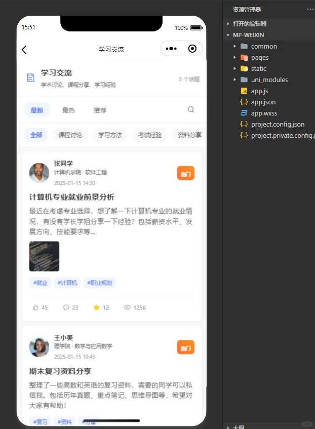Screen dimensions: 315x429
Task: Tap the username 王小美
Action: (63, 338)
